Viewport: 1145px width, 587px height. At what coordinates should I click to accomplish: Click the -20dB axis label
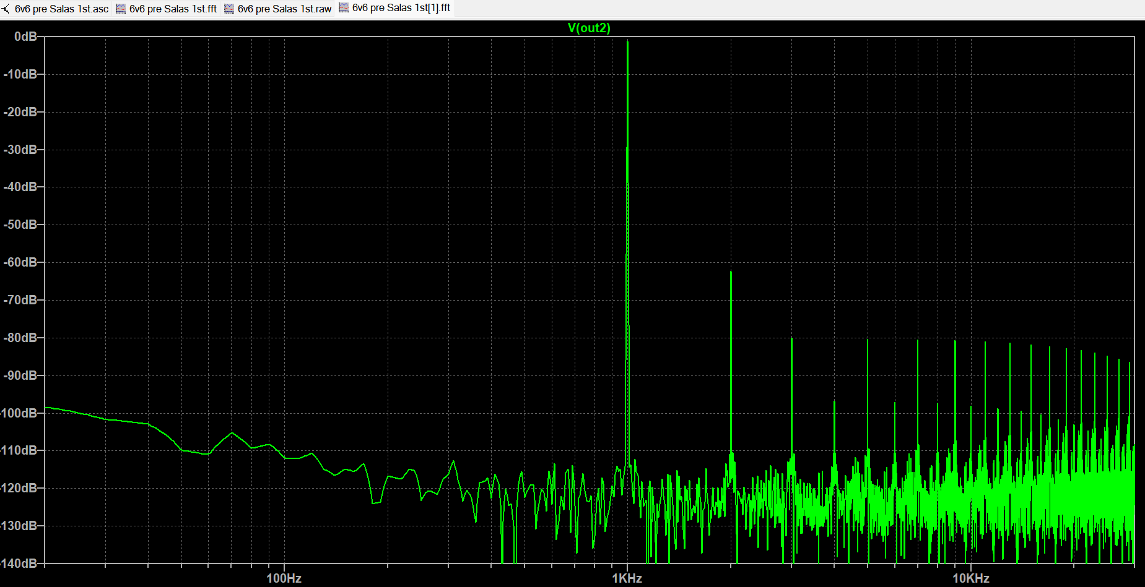click(x=20, y=112)
